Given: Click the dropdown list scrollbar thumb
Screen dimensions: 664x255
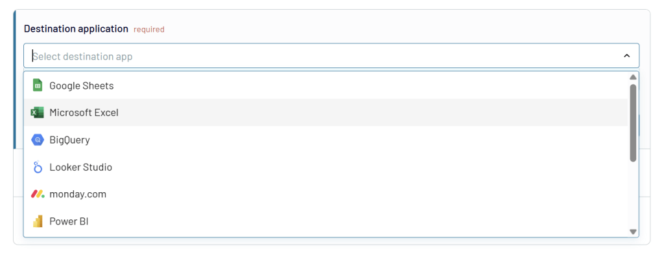Looking at the screenshot, I should pyautogui.click(x=633, y=122).
